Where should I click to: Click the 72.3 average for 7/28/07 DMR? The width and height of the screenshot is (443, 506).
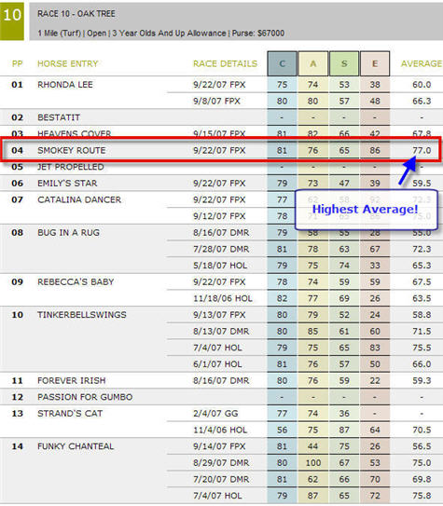tap(422, 249)
